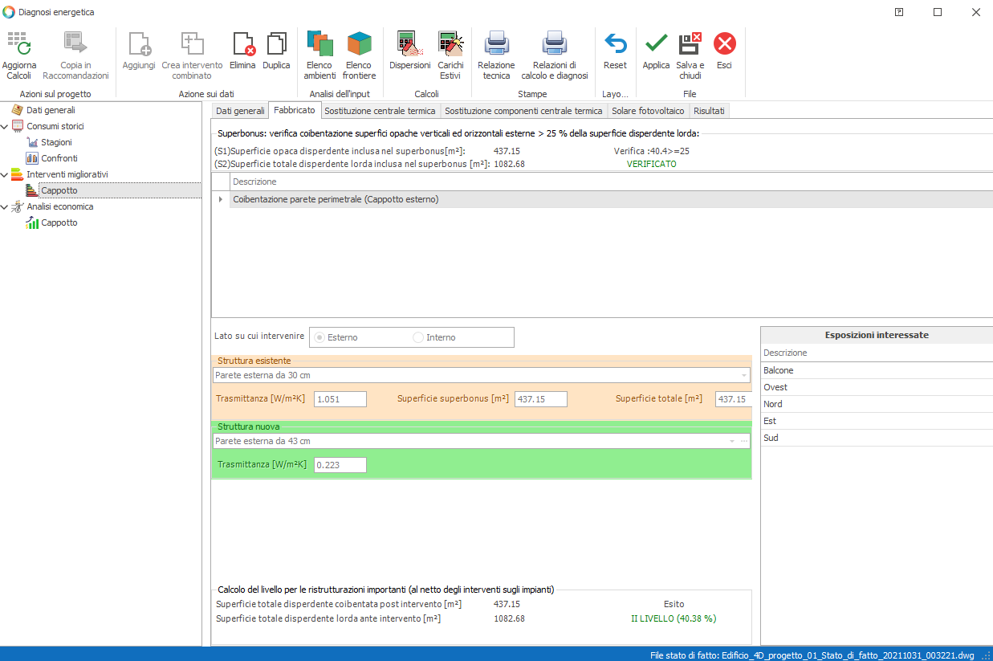The width and height of the screenshot is (993, 661).
Task: Switch to the Risultati tab
Action: point(709,111)
